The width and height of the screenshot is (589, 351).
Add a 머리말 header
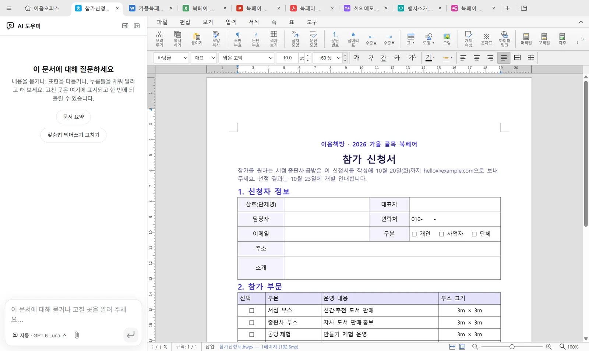click(526, 39)
